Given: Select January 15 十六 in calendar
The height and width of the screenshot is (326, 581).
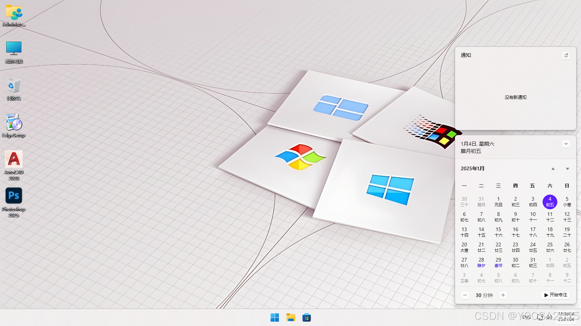Looking at the screenshot, I should (x=499, y=232).
